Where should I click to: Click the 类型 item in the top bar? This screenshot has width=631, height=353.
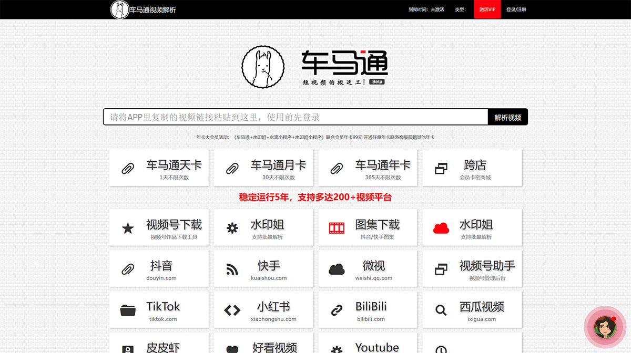(461, 9)
